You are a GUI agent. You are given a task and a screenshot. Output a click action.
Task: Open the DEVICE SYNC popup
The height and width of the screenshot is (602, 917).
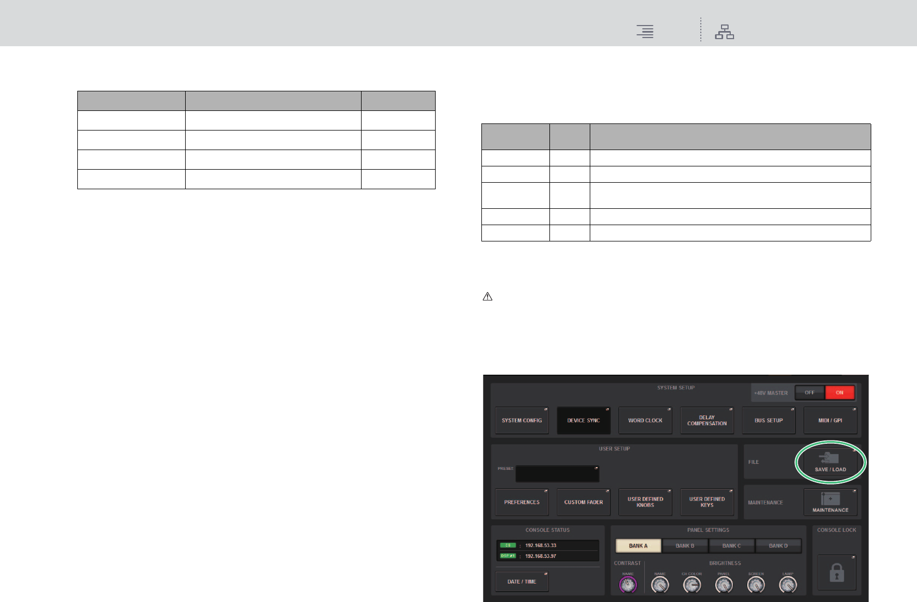pyautogui.click(x=583, y=420)
